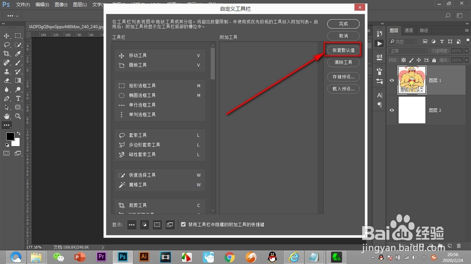
Task: Open the 图像(I) menu
Action: tap(61, 5)
